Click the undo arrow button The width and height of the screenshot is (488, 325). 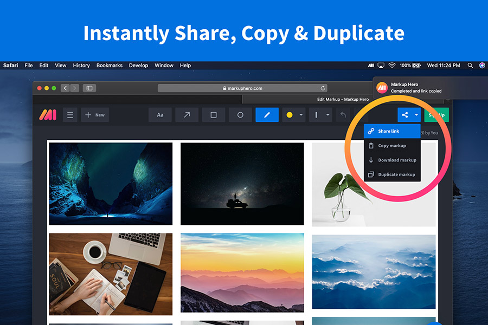(x=343, y=115)
